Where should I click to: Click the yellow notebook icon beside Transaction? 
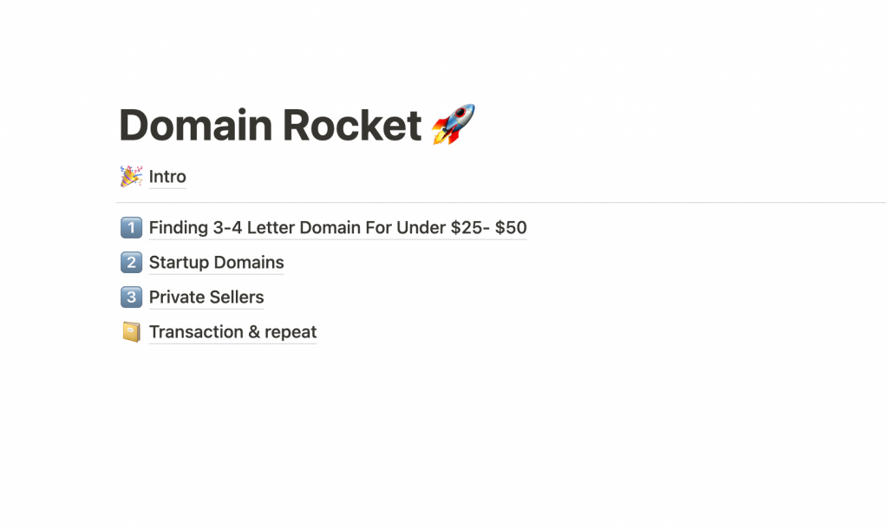131,332
